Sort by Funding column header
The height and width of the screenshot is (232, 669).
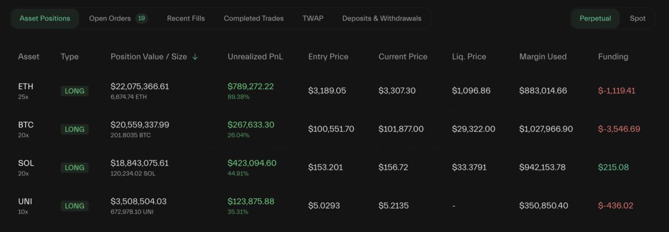point(613,57)
